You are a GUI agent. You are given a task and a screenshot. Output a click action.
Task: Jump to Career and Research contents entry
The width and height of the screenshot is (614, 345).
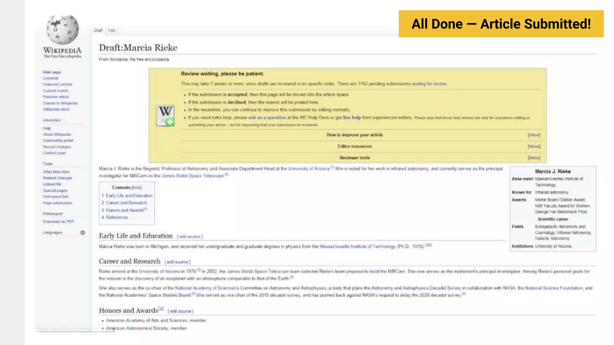126,203
